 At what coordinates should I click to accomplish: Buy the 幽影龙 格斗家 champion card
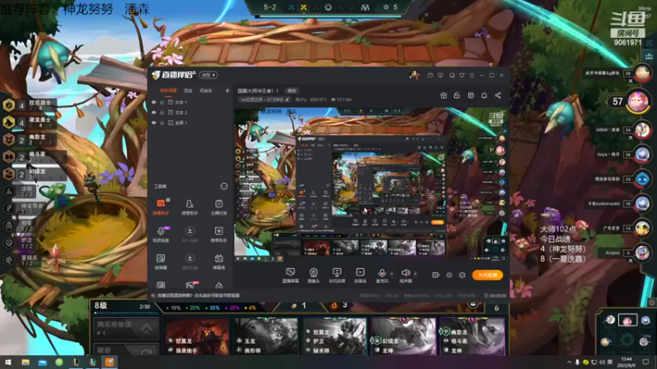pyautogui.click(x=472, y=336)
